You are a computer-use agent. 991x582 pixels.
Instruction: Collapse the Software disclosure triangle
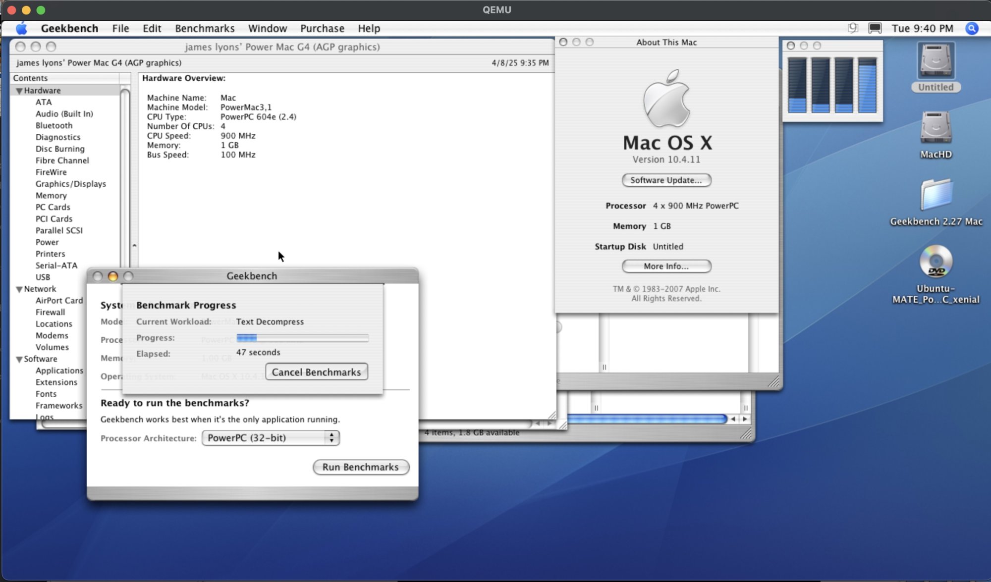point(19,359)
